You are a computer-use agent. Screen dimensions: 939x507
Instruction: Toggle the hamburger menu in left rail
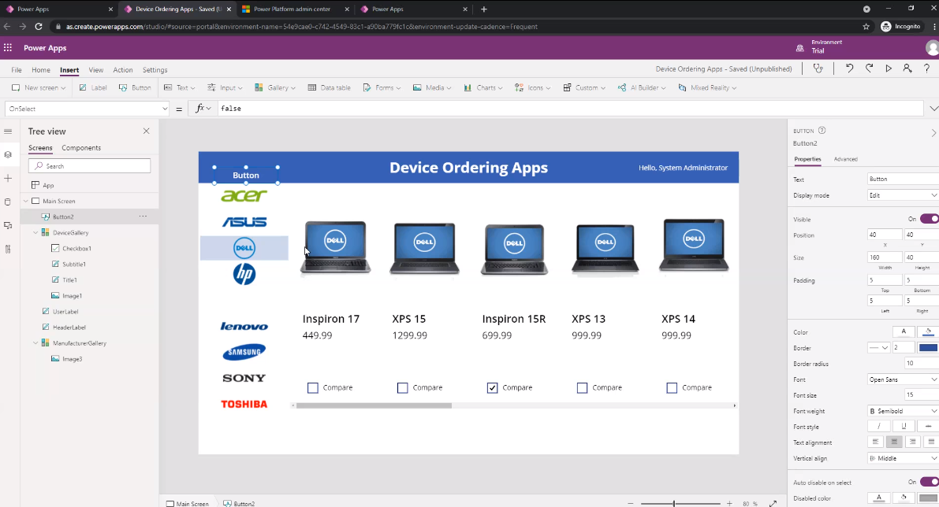pyautogui.click(x=8, y=131)
